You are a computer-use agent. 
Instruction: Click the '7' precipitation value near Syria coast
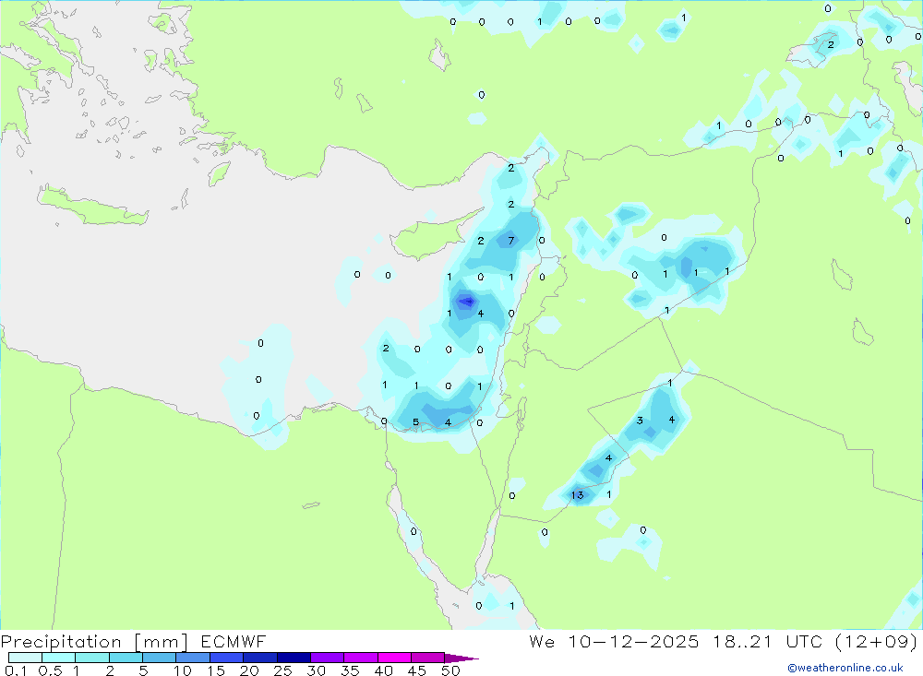[x=511, y=240]
